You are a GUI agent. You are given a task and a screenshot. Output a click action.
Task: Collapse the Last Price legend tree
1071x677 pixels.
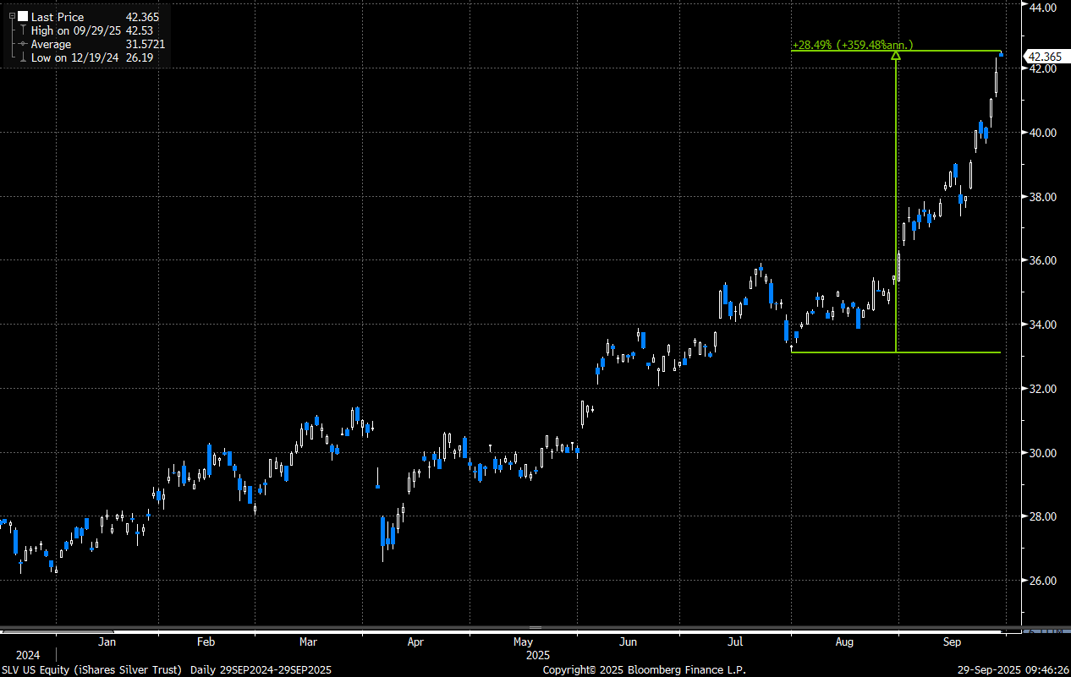11,17
